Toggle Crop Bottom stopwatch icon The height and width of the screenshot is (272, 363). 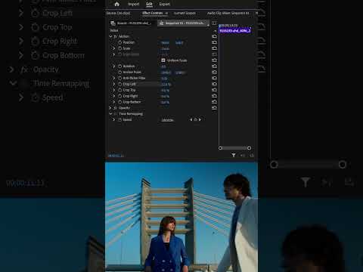(x=120, y=102)
